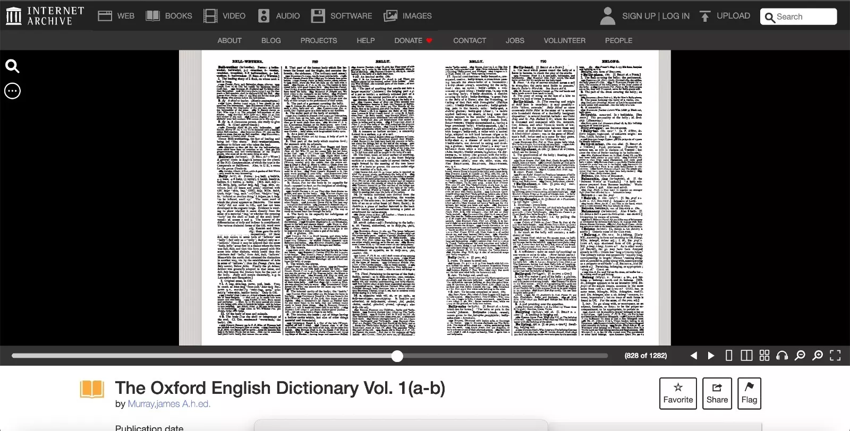Focus the top Search field
The height and width of the screenshot is (431, 850).
click(x=798, y=17)
